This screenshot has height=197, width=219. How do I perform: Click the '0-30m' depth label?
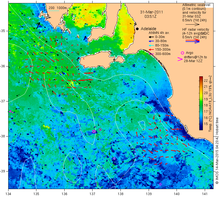click(x=160, y=37)
